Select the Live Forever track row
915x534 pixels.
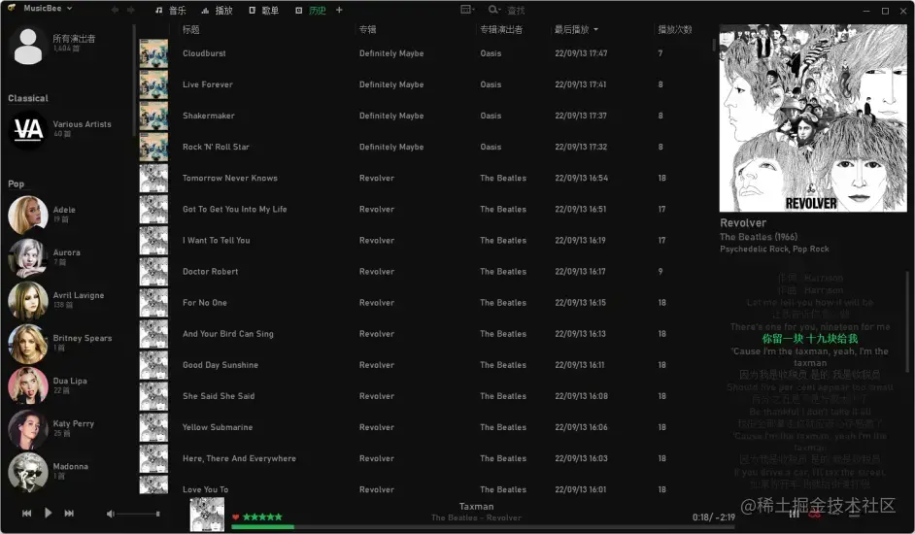point(424,84)
